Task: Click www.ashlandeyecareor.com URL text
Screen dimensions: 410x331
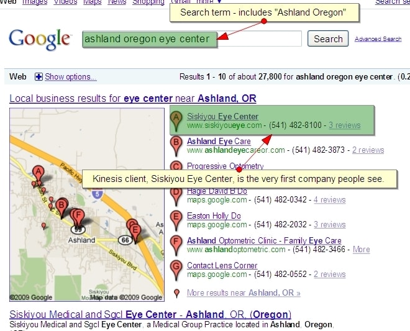Action: point(236,150)
